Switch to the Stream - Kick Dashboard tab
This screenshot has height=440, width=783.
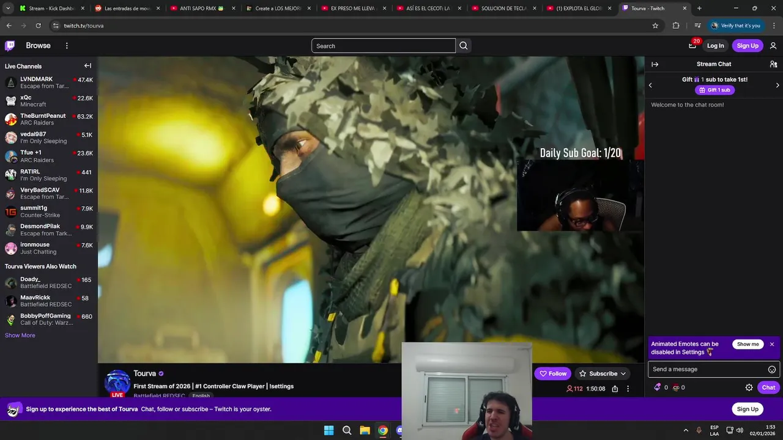(51, 9)
